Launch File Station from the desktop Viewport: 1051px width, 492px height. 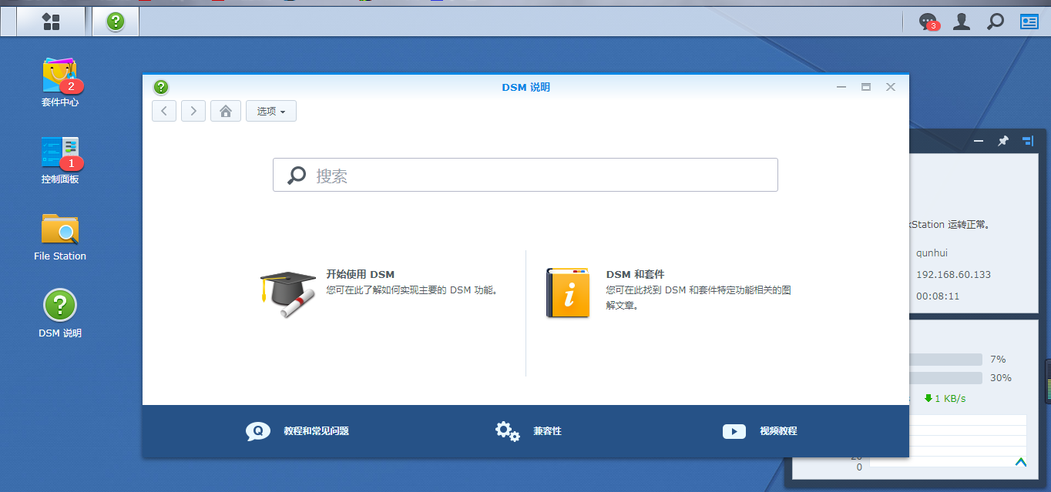tap(60, 237)
